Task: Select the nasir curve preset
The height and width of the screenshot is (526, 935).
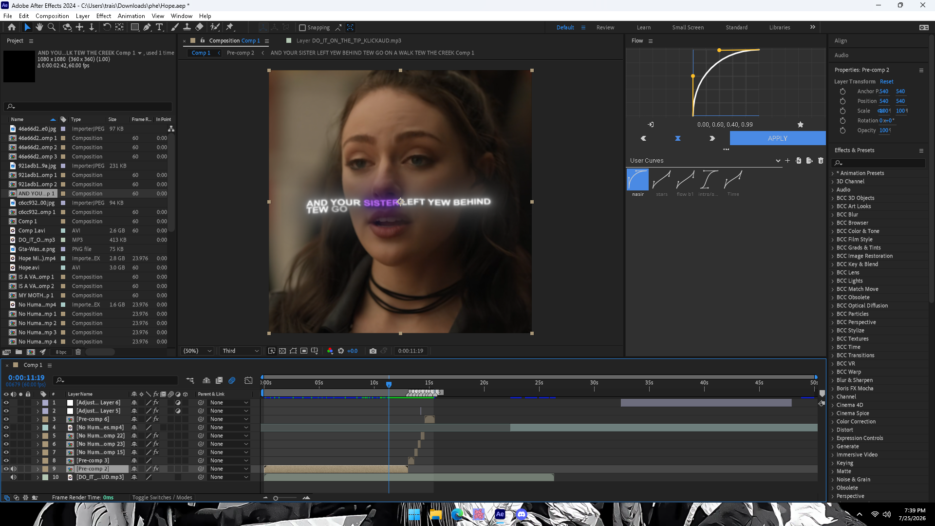Action: tap(637, 179)
